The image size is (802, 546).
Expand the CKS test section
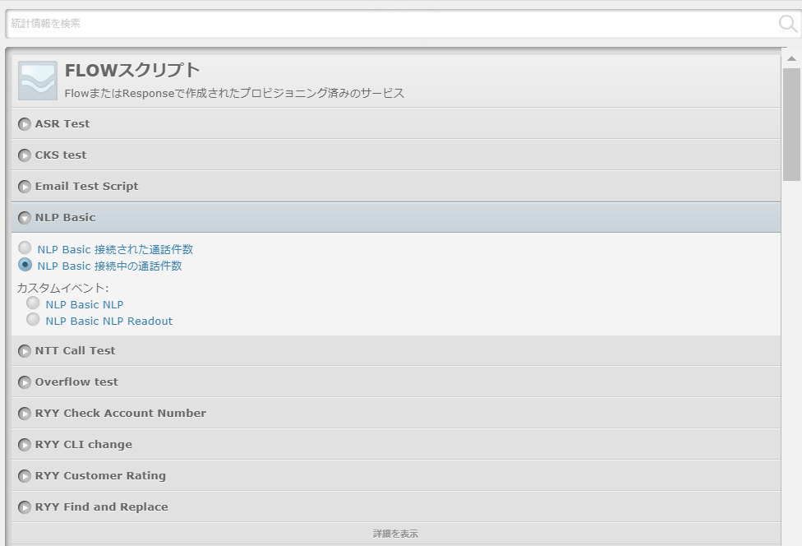point(396,155)
